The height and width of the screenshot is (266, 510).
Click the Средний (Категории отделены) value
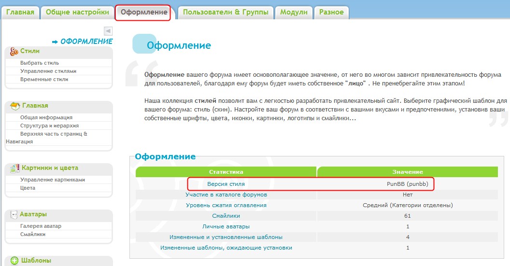click(x=408, y=205)
